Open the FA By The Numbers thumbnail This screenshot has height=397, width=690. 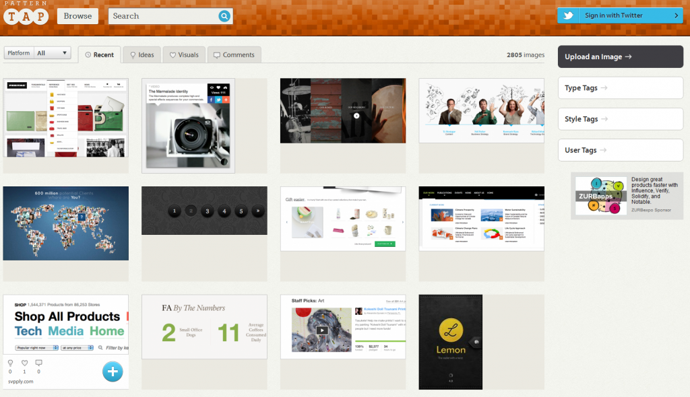click(205, 326)
